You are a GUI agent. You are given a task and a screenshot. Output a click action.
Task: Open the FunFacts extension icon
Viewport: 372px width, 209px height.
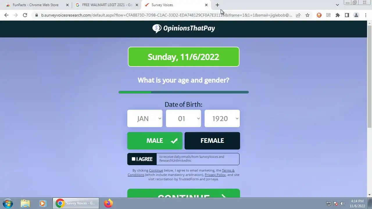coord(328,15)
